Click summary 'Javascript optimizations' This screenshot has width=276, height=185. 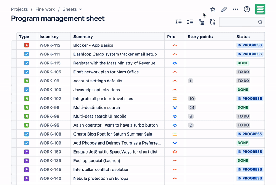(97, 90)
